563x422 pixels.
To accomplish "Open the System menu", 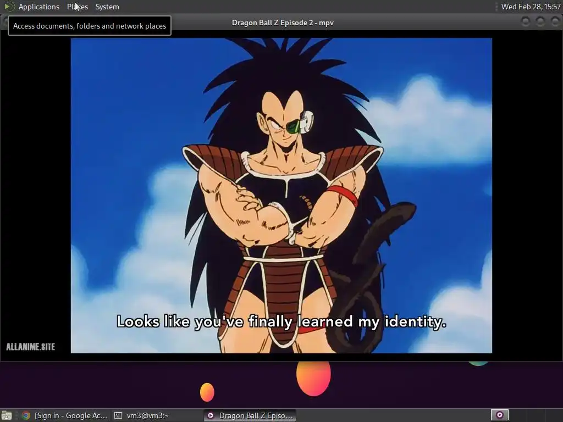I will point(107,7).
